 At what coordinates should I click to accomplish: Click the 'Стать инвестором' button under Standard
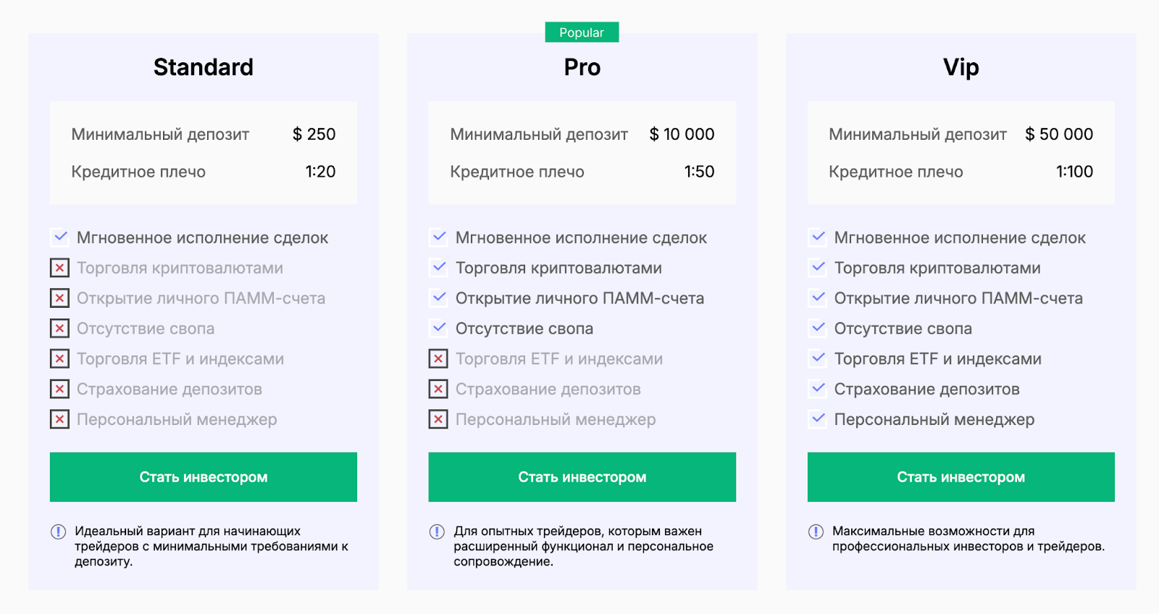click(203, 477)
